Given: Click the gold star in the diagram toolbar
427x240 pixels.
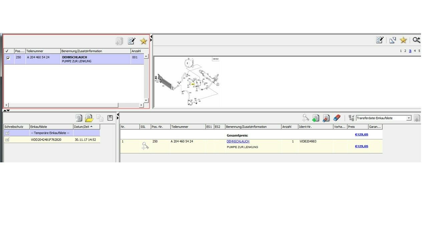Looking at the screenshot, I should [x=403, y=40].
